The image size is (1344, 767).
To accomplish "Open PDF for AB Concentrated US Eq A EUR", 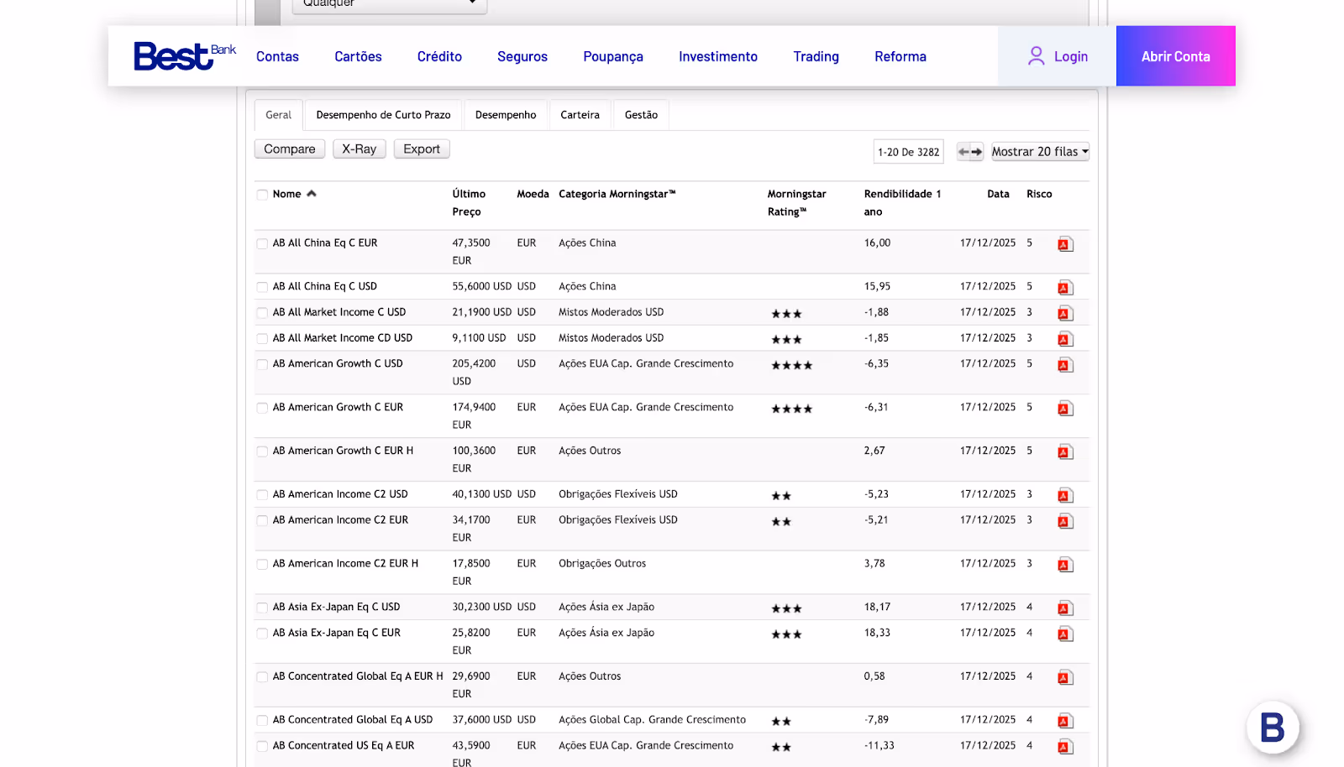I will pos(1065,747).
